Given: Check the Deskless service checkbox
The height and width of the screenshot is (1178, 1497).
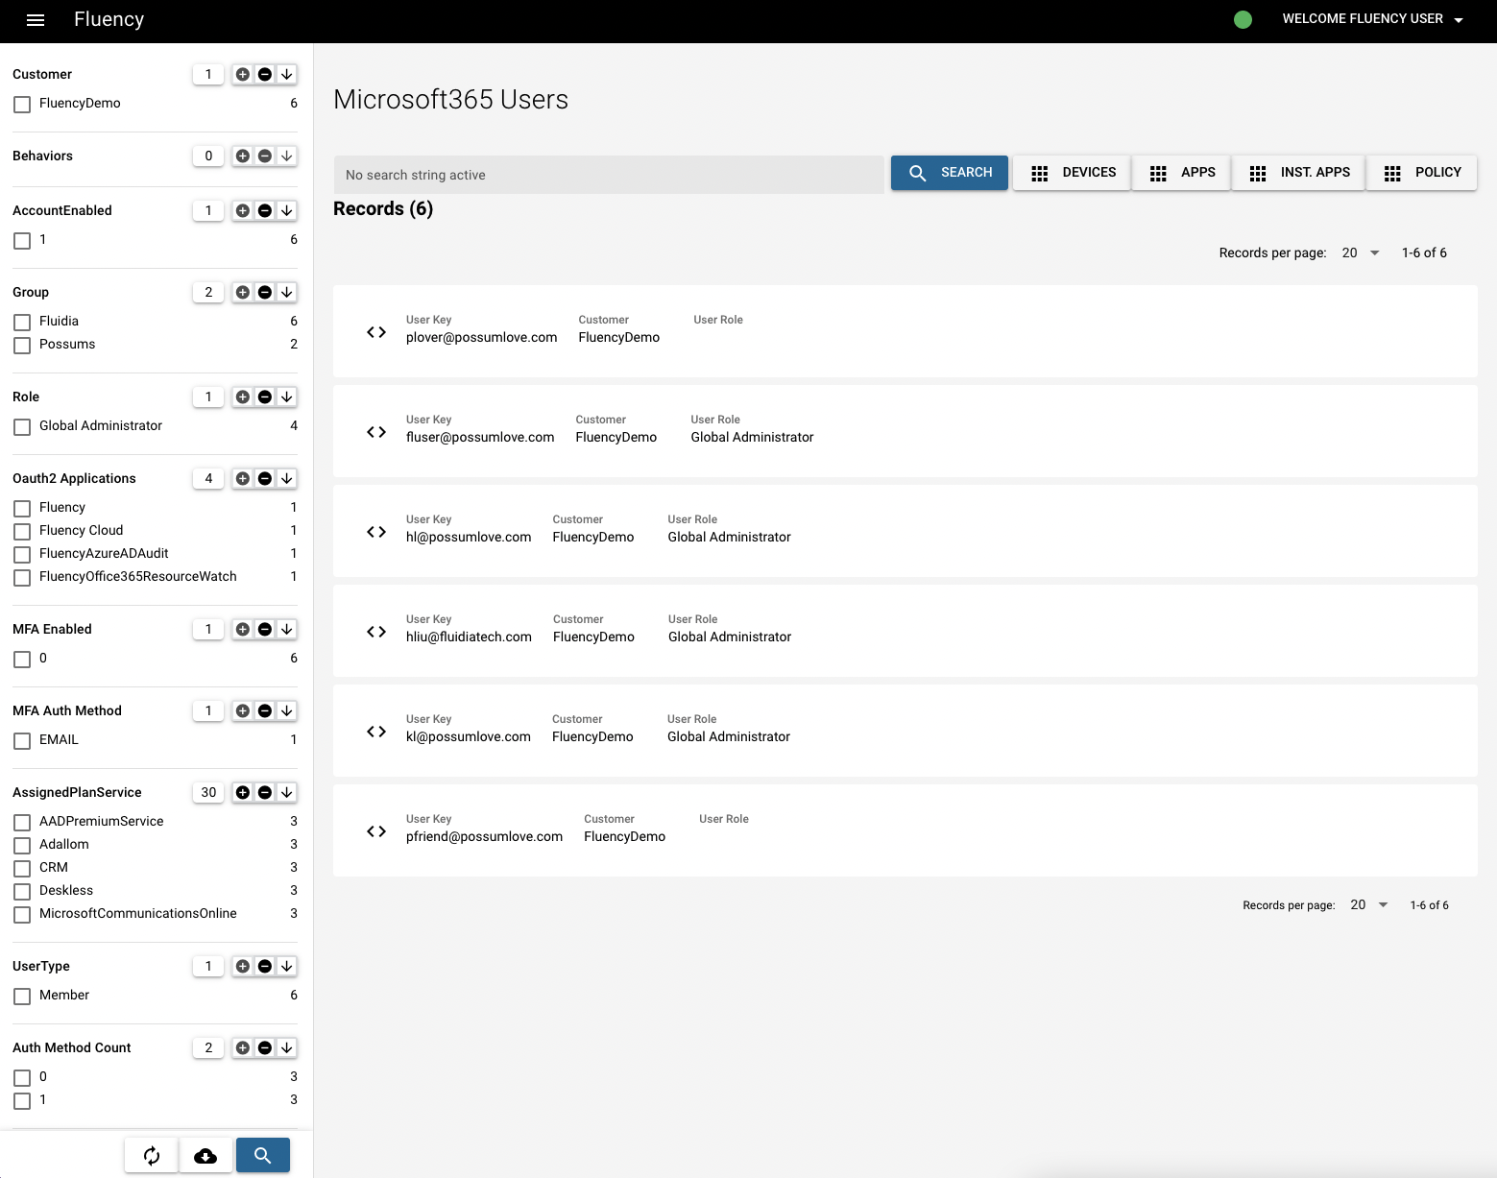Looking at the screenshot, I should coord(22,891).
